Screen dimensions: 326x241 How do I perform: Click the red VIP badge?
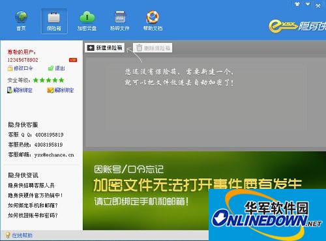coord(73,60)
